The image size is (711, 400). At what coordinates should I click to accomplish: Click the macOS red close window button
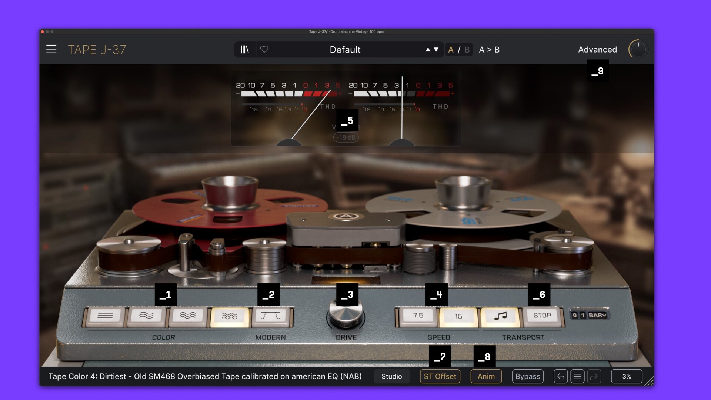click(x=43, y=32)
